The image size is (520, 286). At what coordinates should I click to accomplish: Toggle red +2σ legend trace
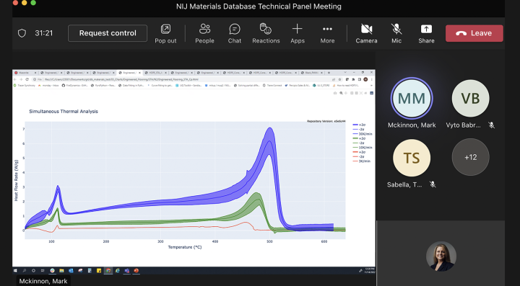(359, 152)
